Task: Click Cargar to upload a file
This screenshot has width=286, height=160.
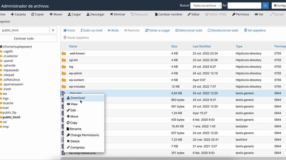Action: 74,14
